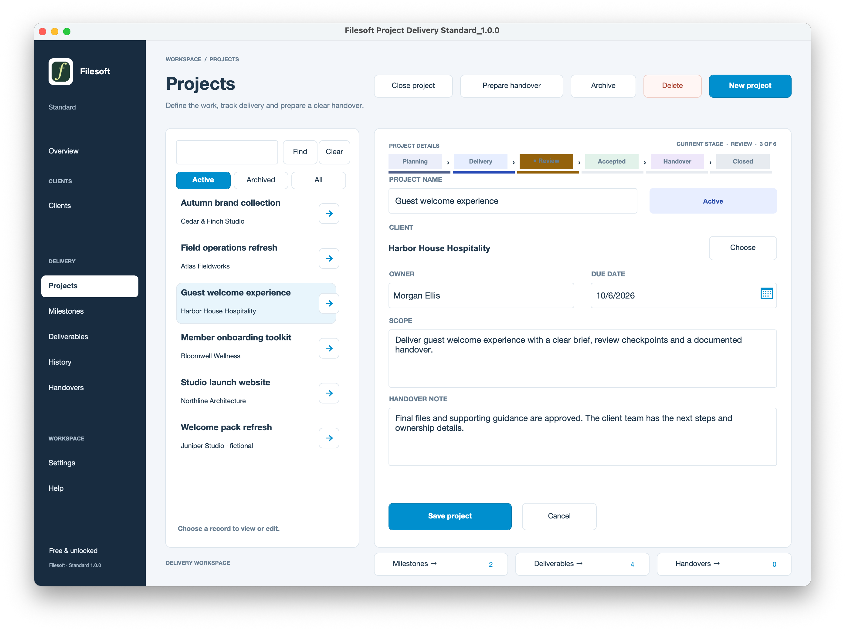
Task: Go to Overview in sidebar
Action: pyautogui.click(x=90, y=151)
